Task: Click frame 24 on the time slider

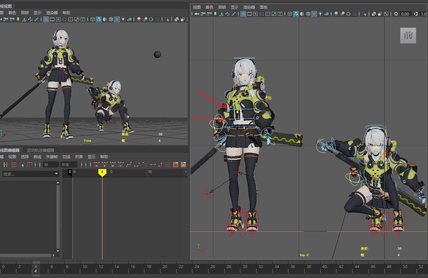Action: click(197, 267)
